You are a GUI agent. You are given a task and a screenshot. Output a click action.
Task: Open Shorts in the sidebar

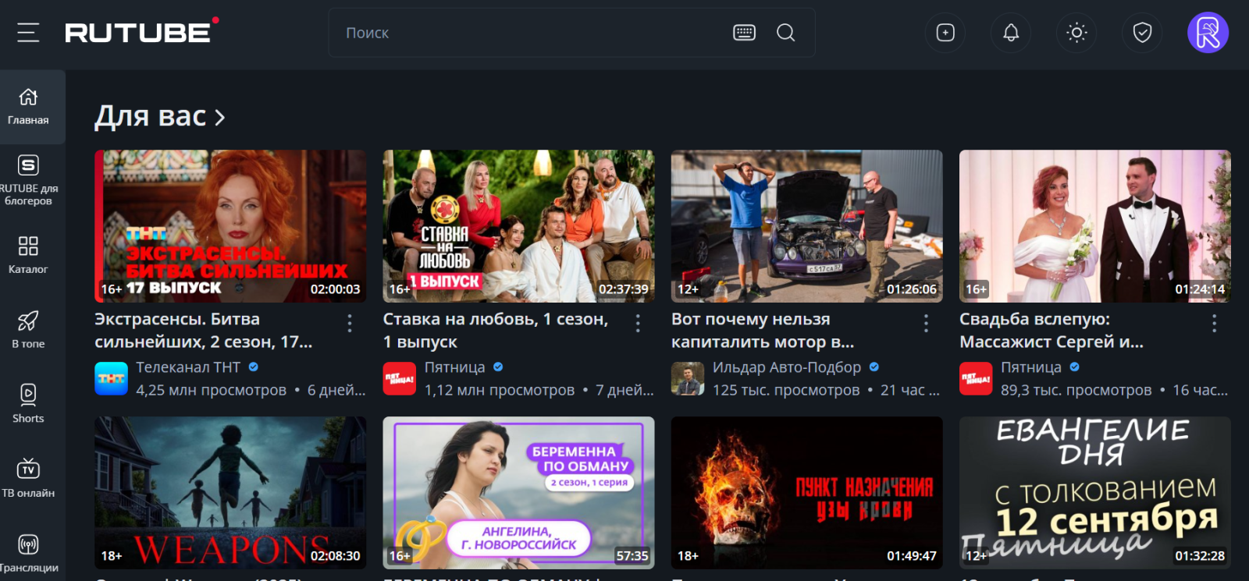pyautogui.click(x=28, y=403)
